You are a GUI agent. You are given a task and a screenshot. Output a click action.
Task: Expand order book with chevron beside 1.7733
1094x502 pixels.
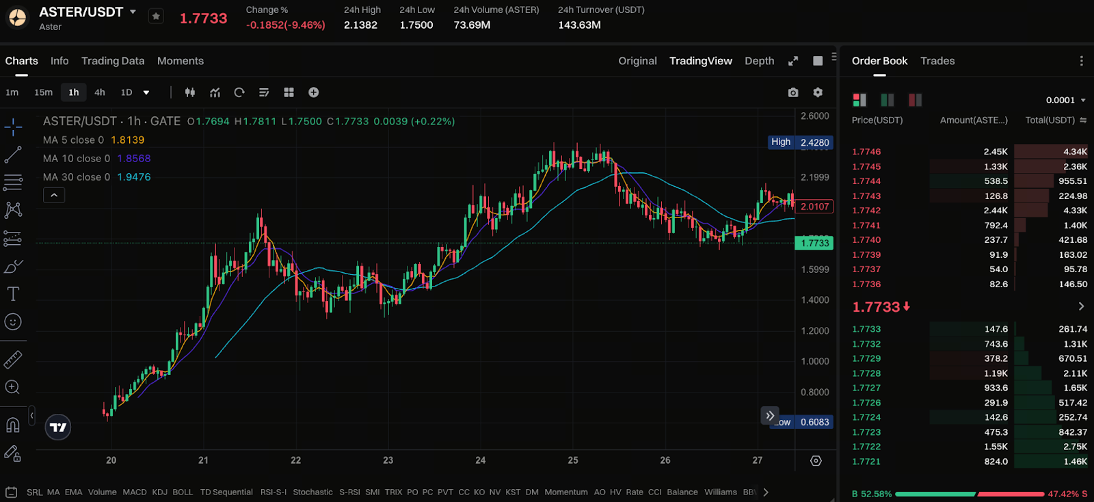(x=1081, y=306)
